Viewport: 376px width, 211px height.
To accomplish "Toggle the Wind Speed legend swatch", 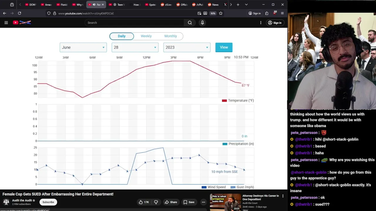I will 204,187.
